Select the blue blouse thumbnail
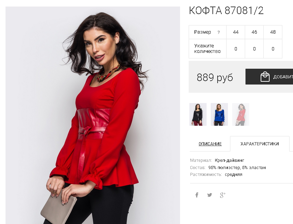Viewport: 293px width, 224px height. pyautogui.click(x=219, y=114)
